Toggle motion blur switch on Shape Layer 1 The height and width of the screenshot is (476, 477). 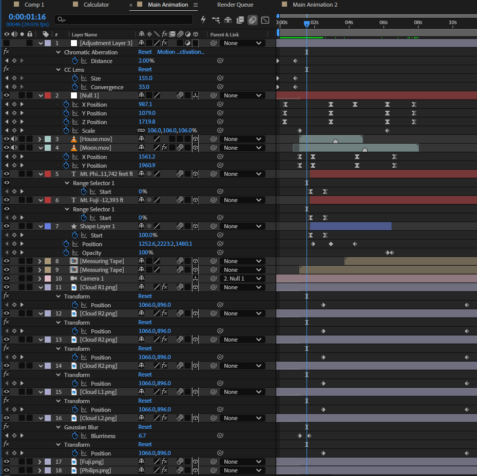180,226
